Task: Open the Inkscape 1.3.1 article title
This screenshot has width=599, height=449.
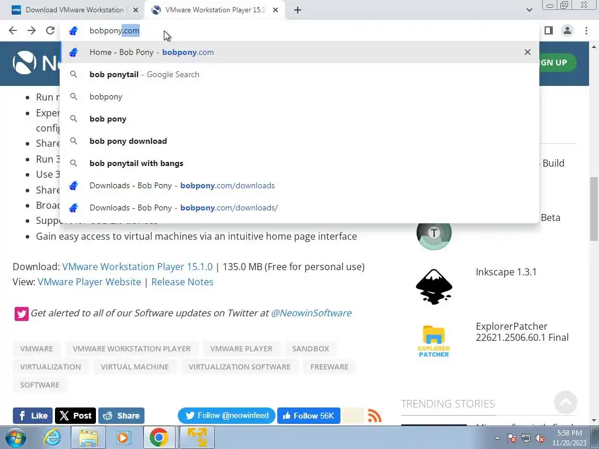Action: coord(506,272)
